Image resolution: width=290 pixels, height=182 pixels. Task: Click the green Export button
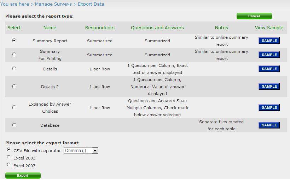point(23,175)
